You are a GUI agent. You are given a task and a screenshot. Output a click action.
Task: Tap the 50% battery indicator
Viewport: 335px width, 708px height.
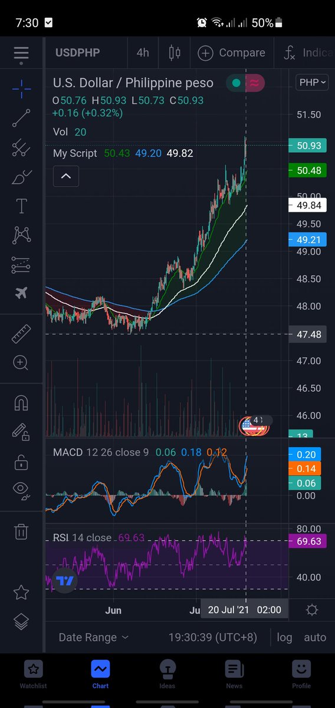[x=268, y=23]
